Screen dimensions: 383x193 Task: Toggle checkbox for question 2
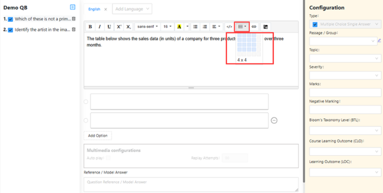coord(11,30)
